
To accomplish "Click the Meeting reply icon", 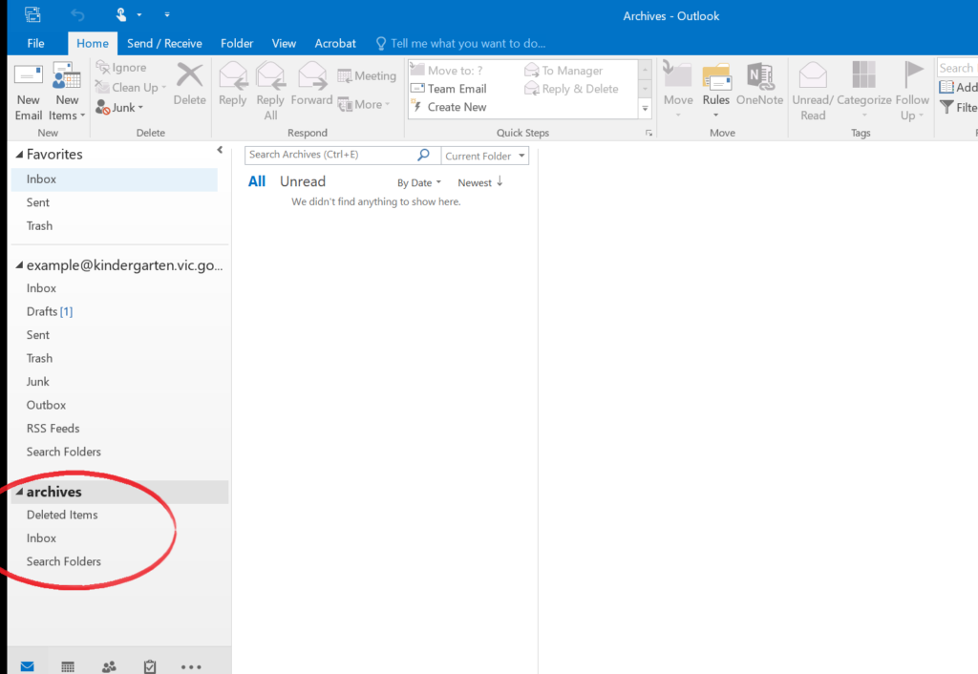I will click(344, 76).
